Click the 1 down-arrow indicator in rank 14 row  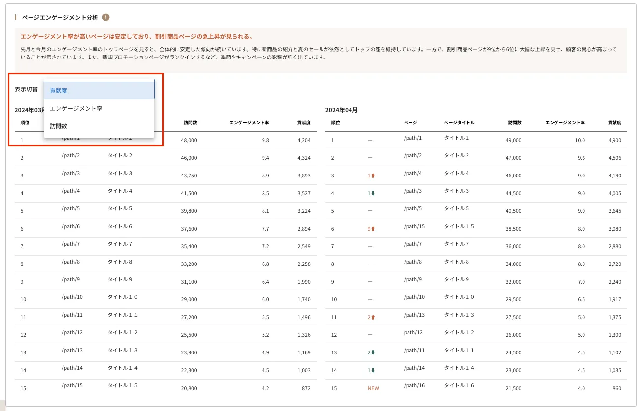tap(371, 370)
